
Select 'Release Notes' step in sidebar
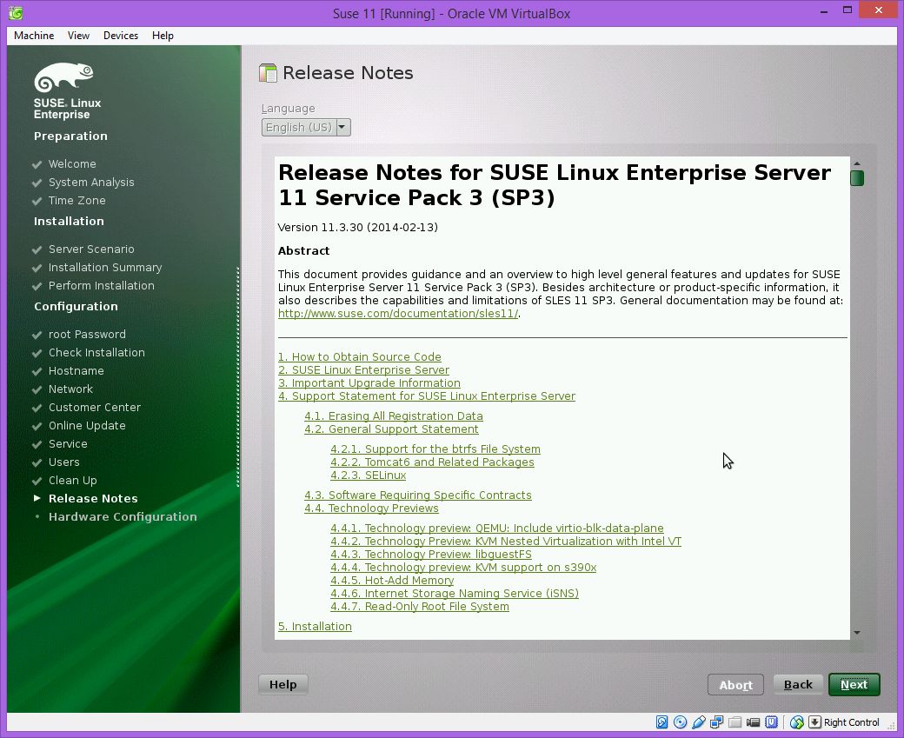point(93,499)
